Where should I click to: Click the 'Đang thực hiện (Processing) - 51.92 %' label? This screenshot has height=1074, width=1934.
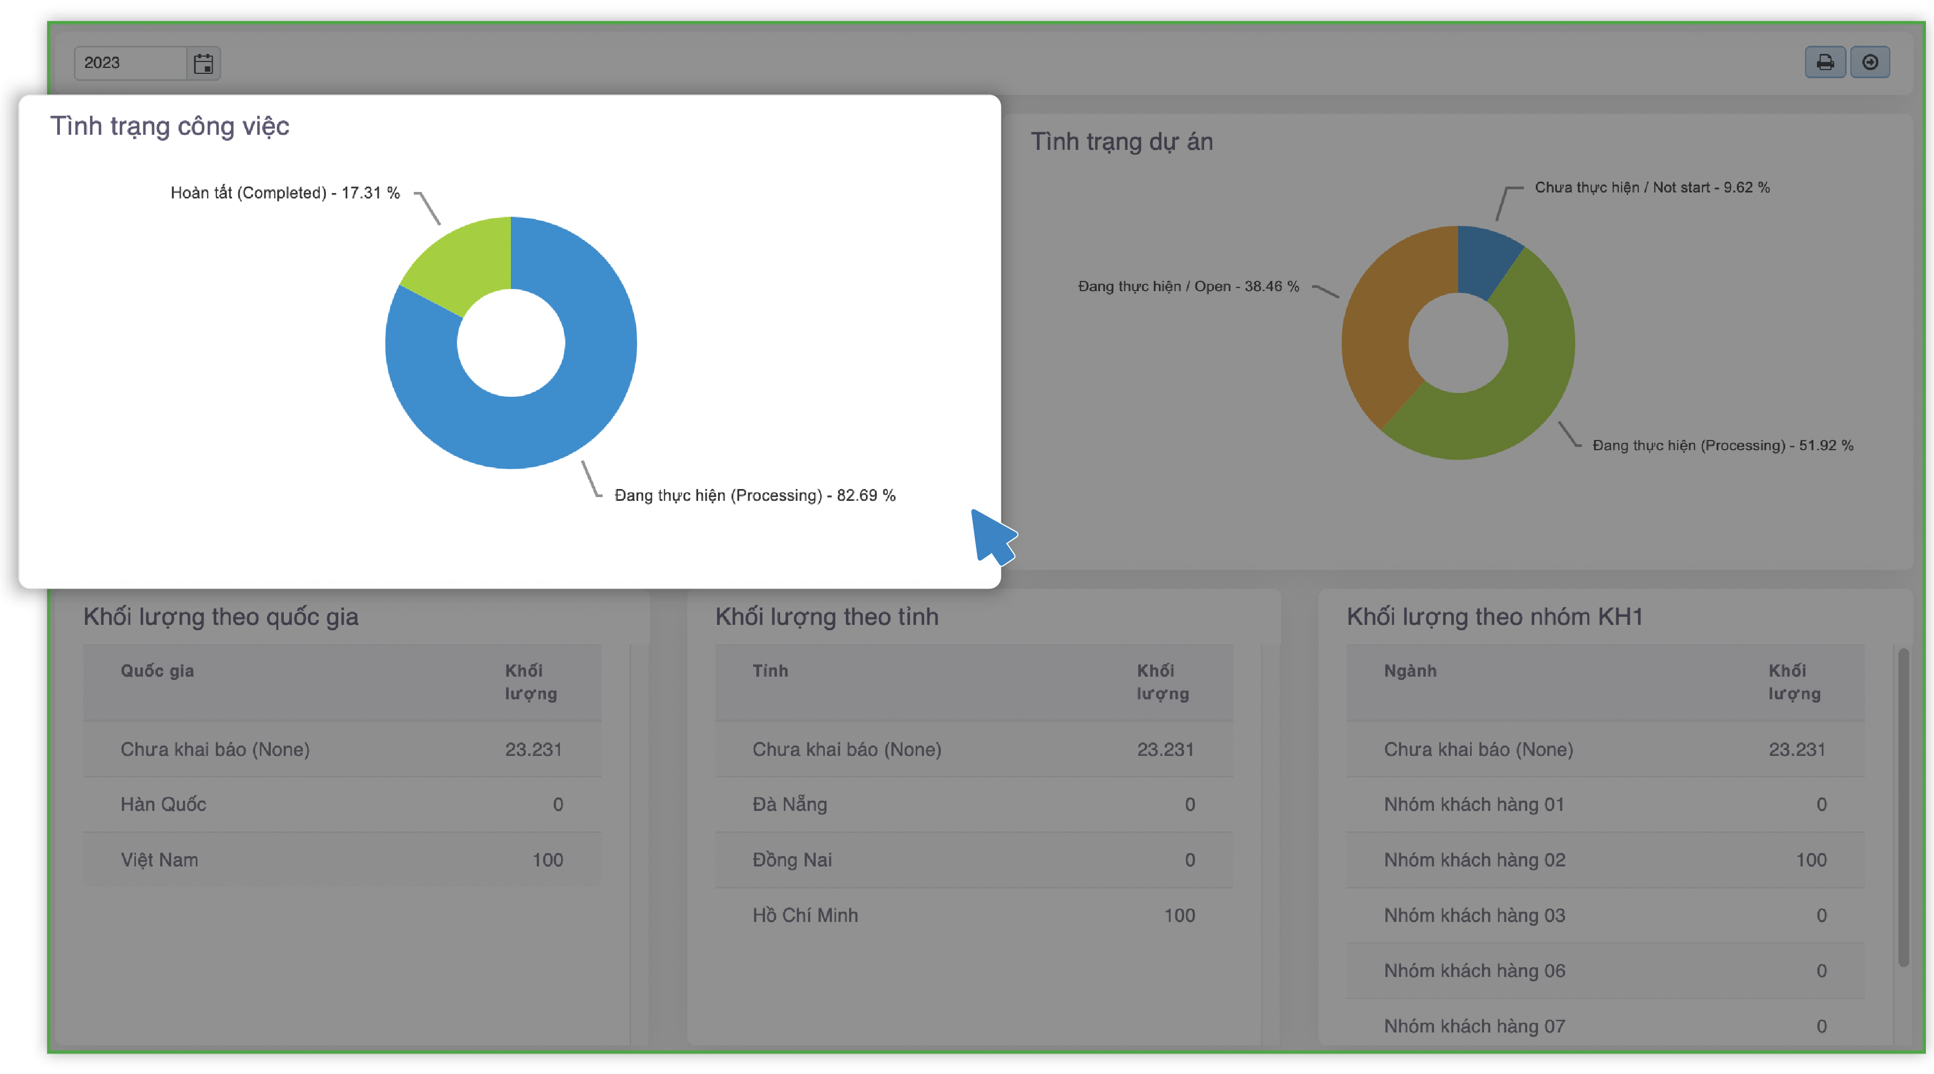point(1723,446)
